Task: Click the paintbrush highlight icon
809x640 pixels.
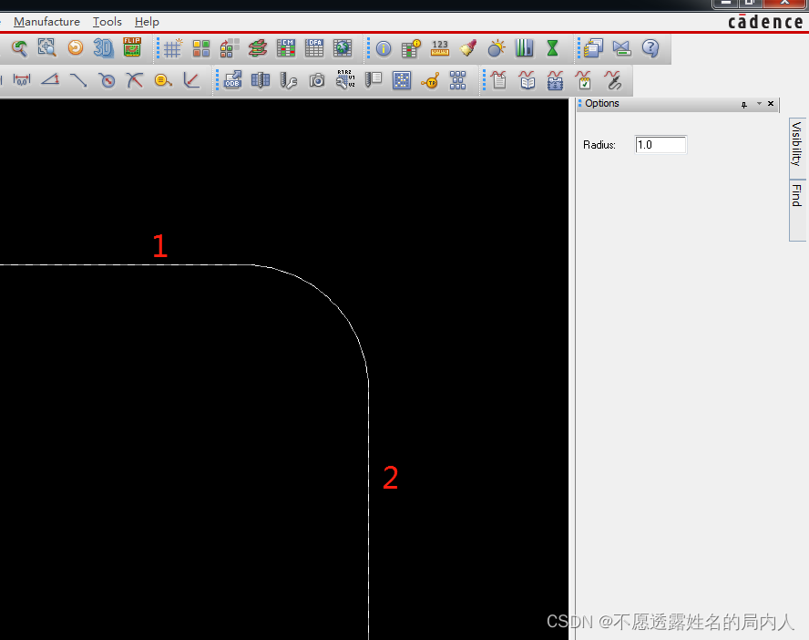Action: pos(468,48)
